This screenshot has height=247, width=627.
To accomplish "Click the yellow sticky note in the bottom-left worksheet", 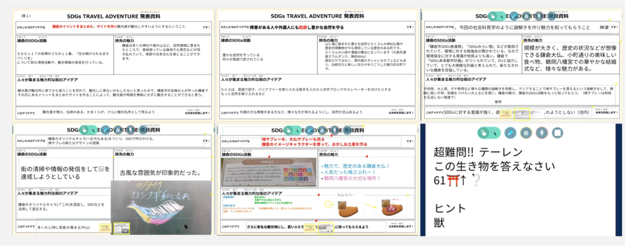I will 104,228.
